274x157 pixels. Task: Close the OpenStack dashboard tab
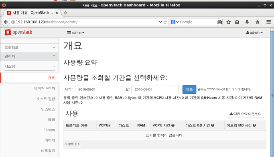click(x=57, y=13)
